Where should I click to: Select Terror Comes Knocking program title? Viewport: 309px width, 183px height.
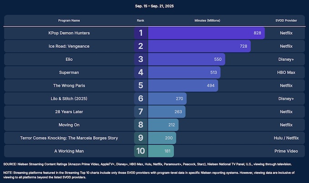tap(69, 138)
